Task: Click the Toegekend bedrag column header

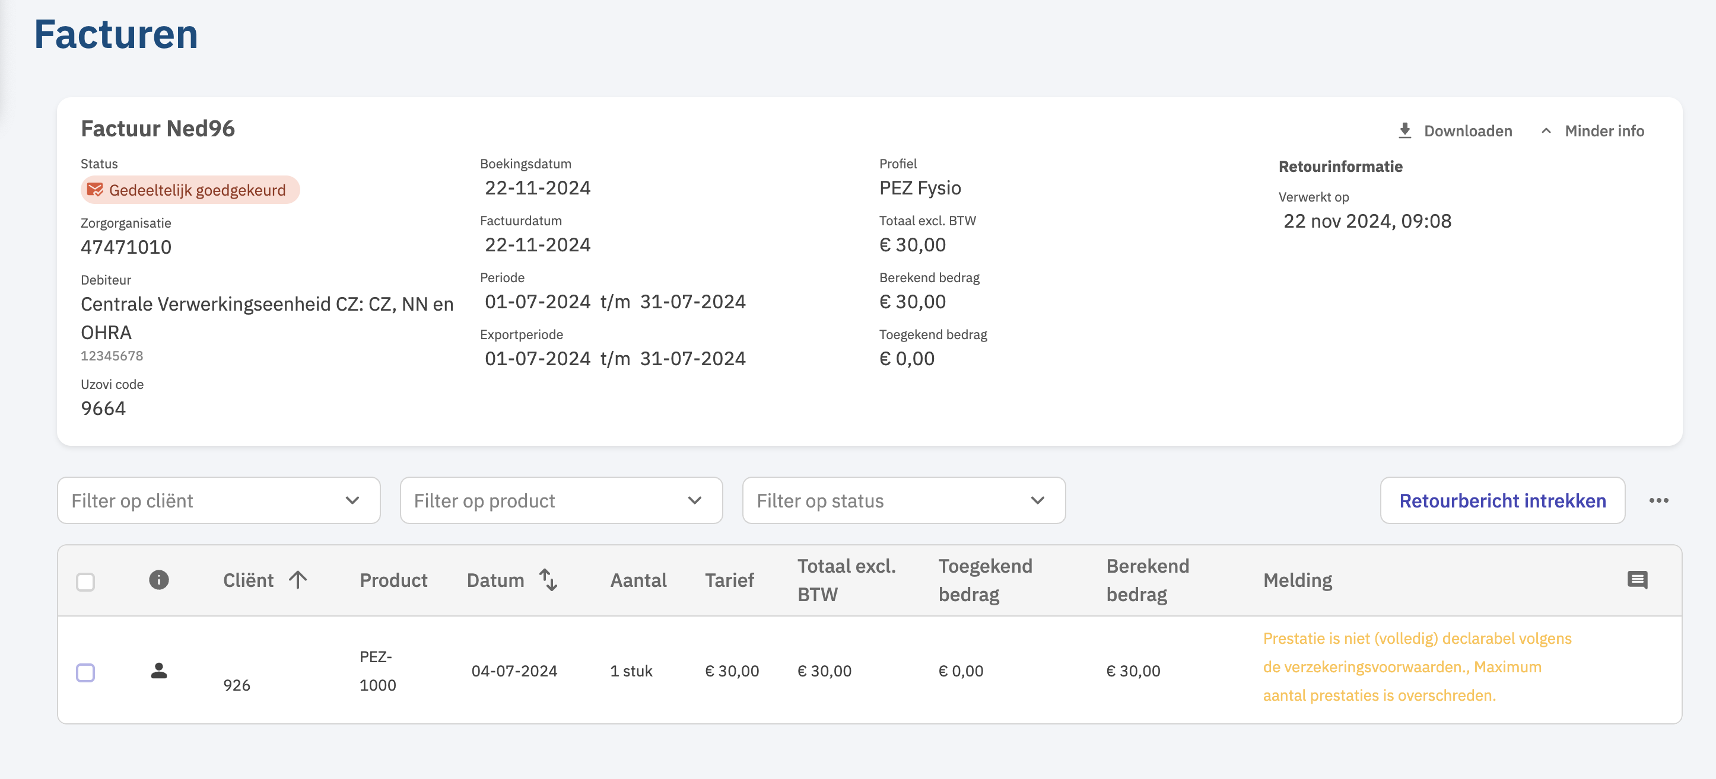Action: tap(985, 580)
